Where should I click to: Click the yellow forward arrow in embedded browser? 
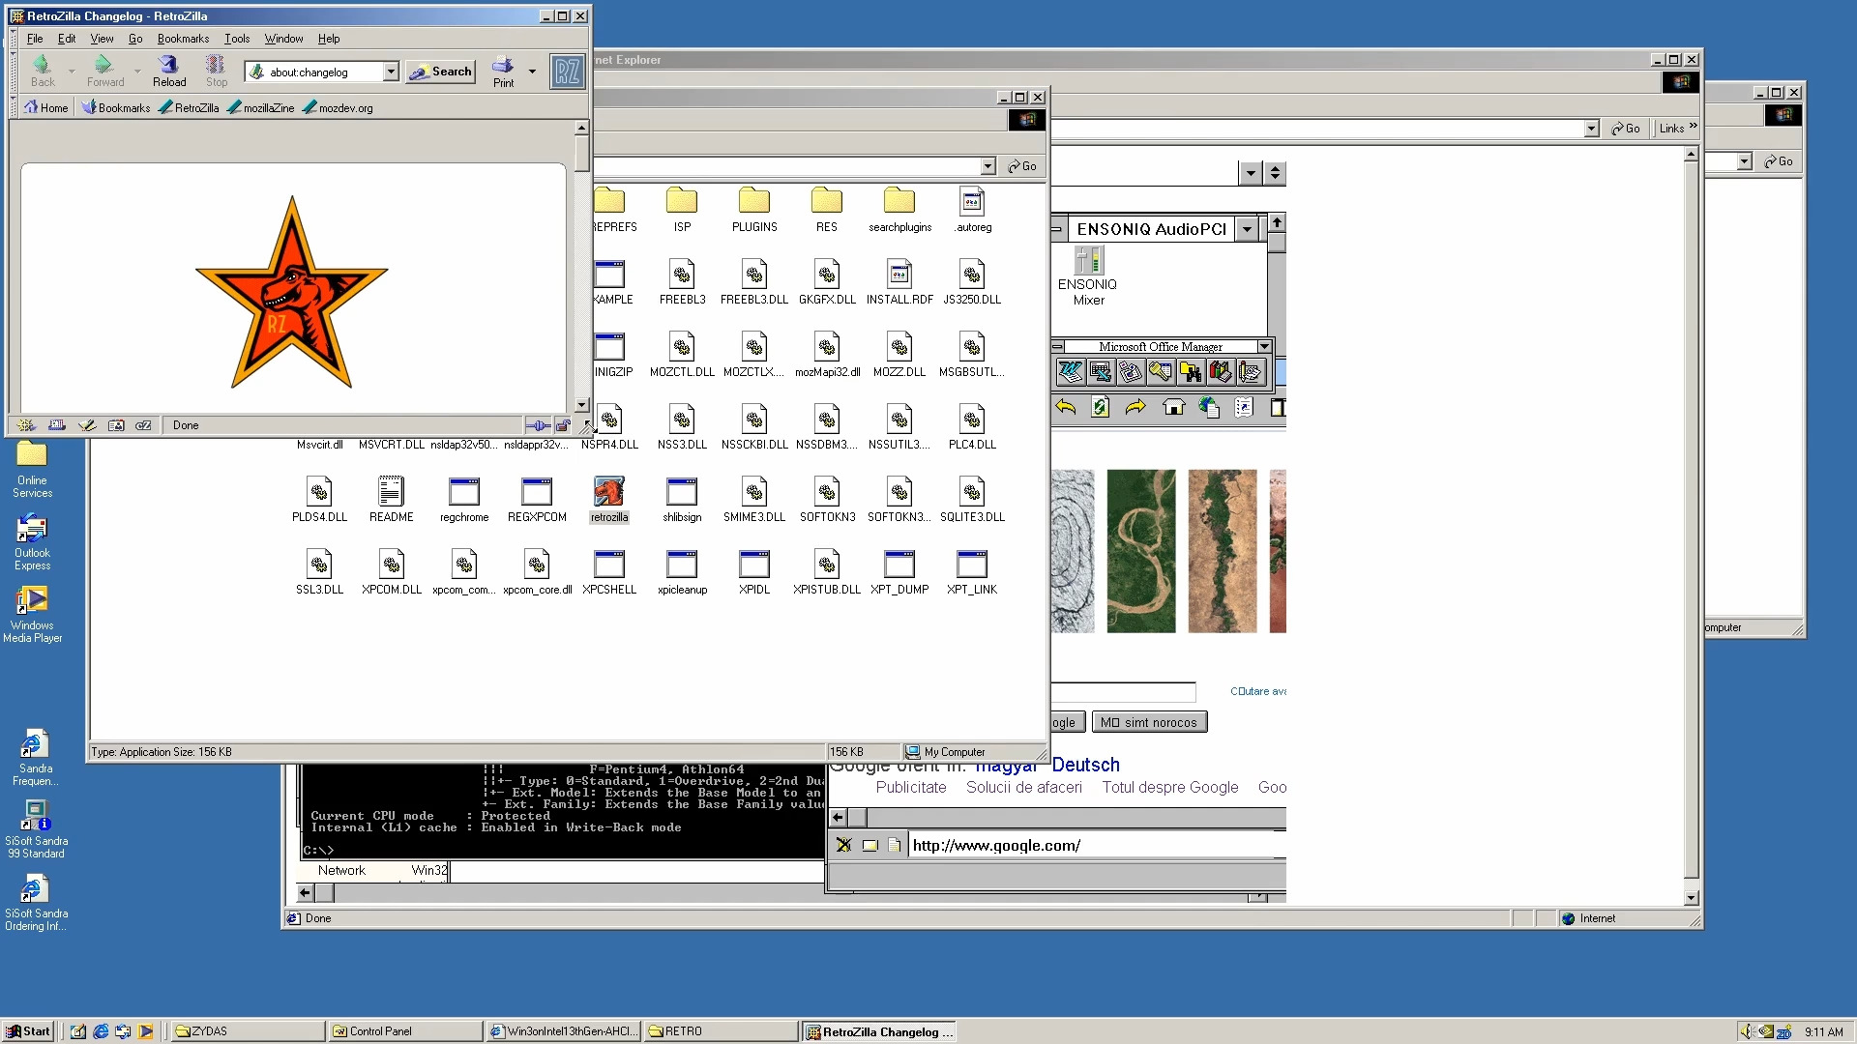1135,407
